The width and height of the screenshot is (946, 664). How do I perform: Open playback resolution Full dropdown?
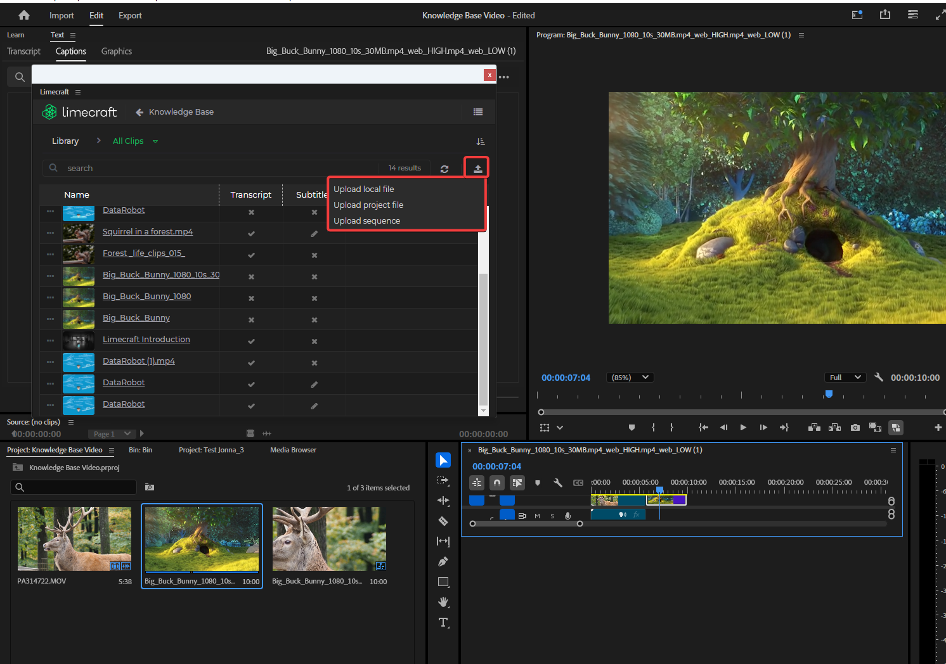click(x=845, y=378)
